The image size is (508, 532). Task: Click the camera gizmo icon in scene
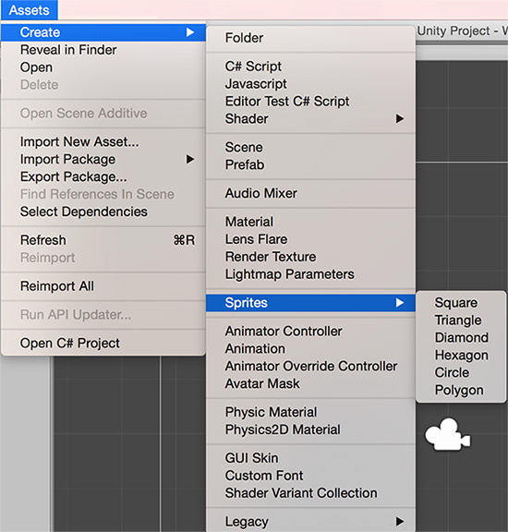click(x=448, y=434)
